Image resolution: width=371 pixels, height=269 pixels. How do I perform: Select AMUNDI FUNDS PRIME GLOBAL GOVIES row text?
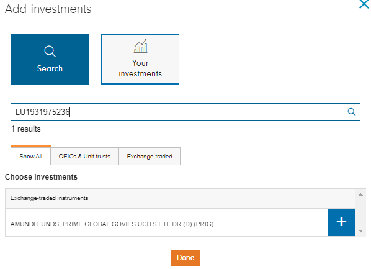(112, 224)
